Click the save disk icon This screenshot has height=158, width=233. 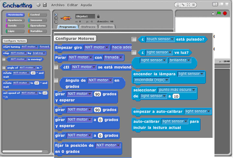pyautogui.click(x=45, y=5)
